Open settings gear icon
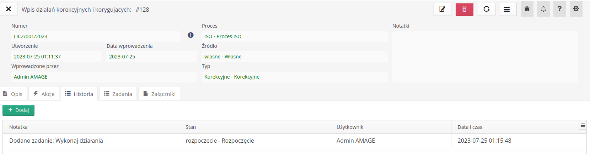The height and width of the screenshot is (154, 590). pos(576,9)
